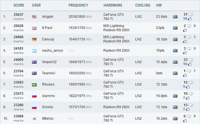Click the Brazil flag next to Rbuass
The width and height of the screenshot is (200, 124).
coord(34,85)
